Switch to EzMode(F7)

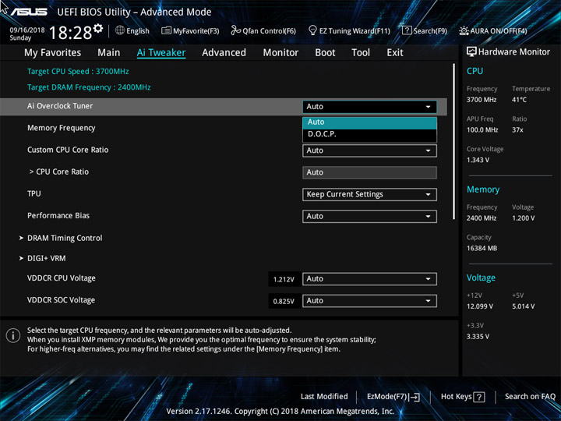[x=393, y=397]
